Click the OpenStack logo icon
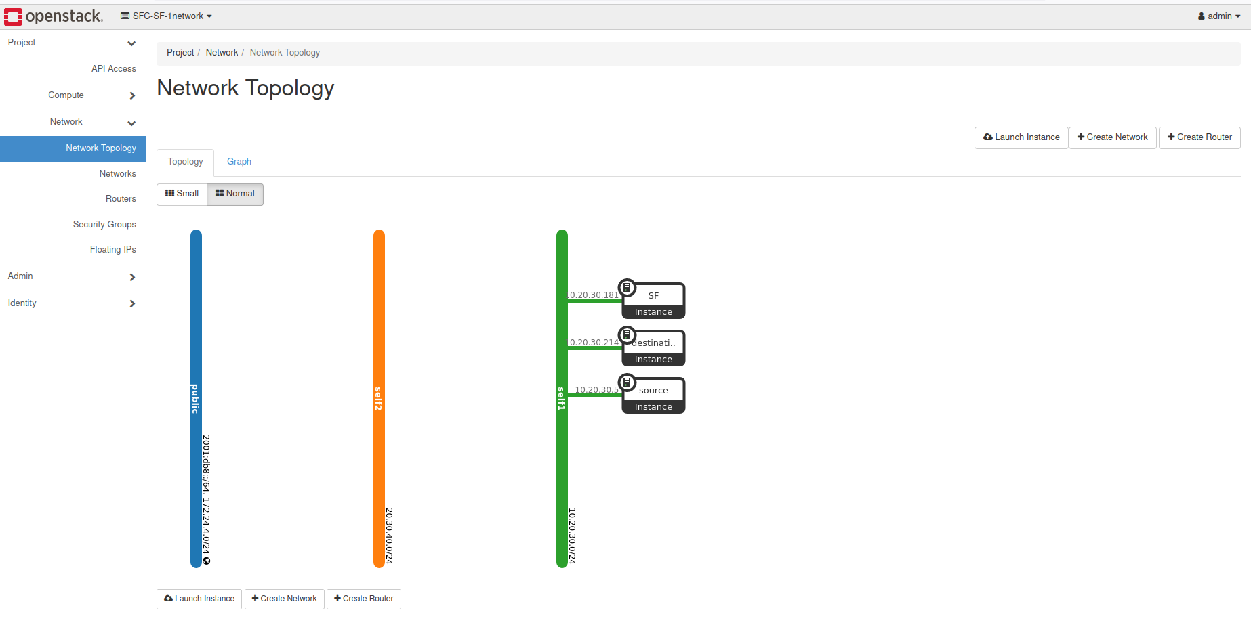 tap(13, 16)
